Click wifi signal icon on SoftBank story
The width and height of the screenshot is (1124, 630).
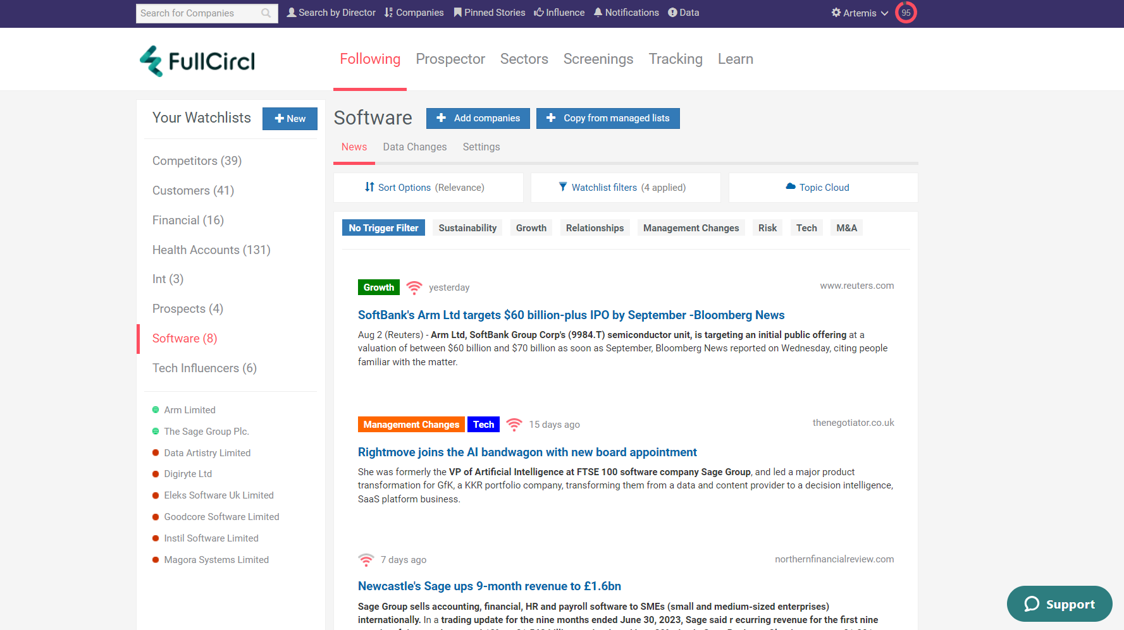(x=414, y=288)
